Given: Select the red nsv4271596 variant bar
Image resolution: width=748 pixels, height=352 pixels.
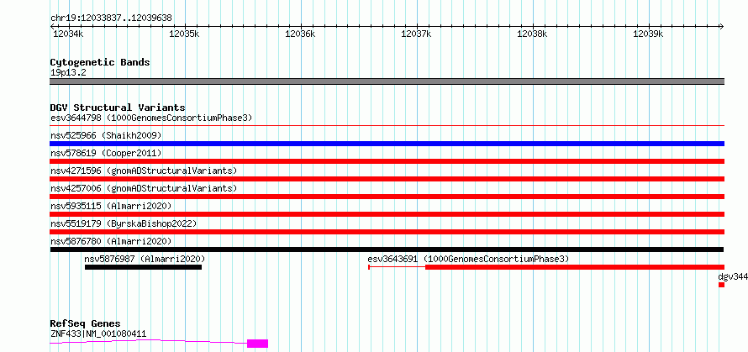Looking at the screenshot, I should [x=387, y=179].
